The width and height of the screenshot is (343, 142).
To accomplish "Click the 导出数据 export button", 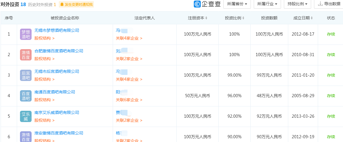I will tap(329, 4).
